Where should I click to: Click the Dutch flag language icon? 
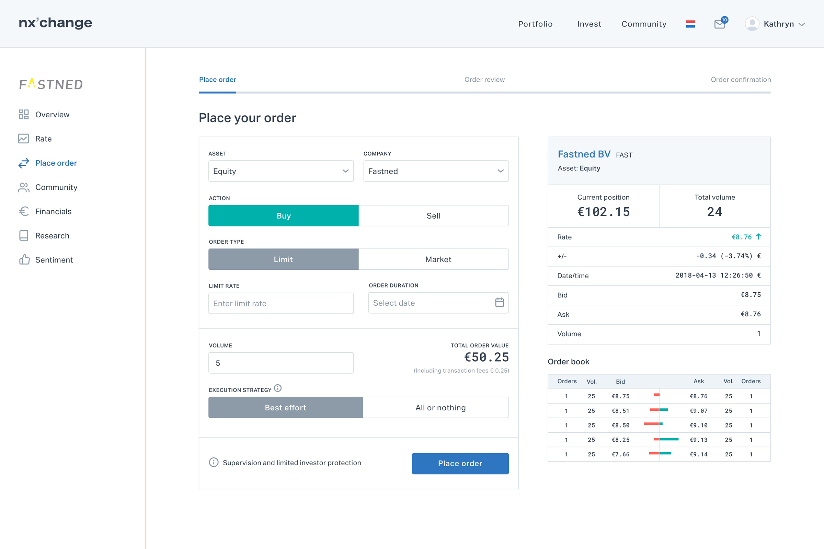[690, 24]
